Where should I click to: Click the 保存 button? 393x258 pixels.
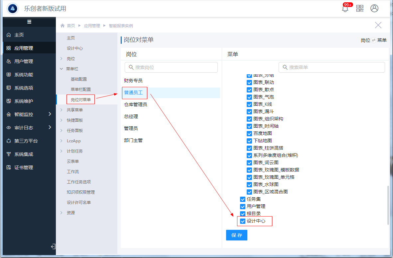(x=236, y=235)
